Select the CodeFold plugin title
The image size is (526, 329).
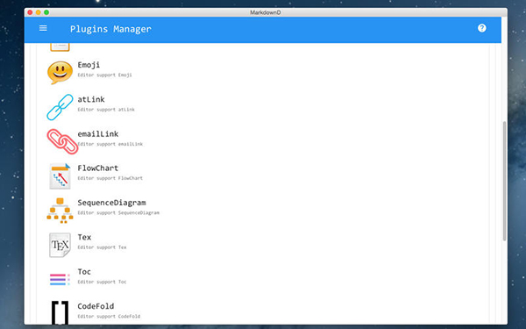tap(96, 306)
